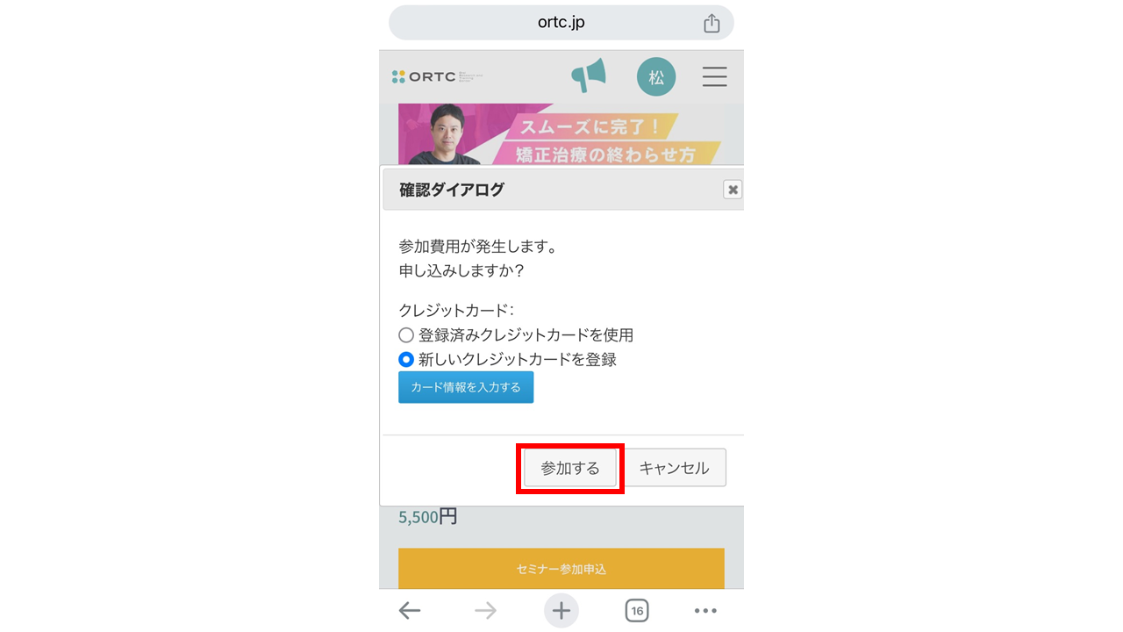Select the new credit card radio option

pos(405,359)
